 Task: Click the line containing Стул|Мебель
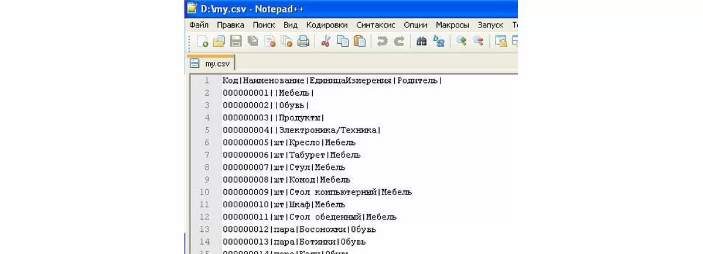click(x=284, y=167)
